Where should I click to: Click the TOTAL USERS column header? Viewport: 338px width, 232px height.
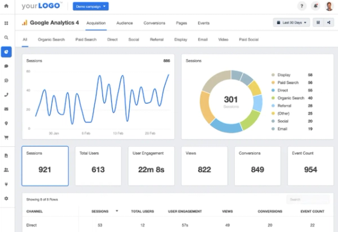point(142,211)
